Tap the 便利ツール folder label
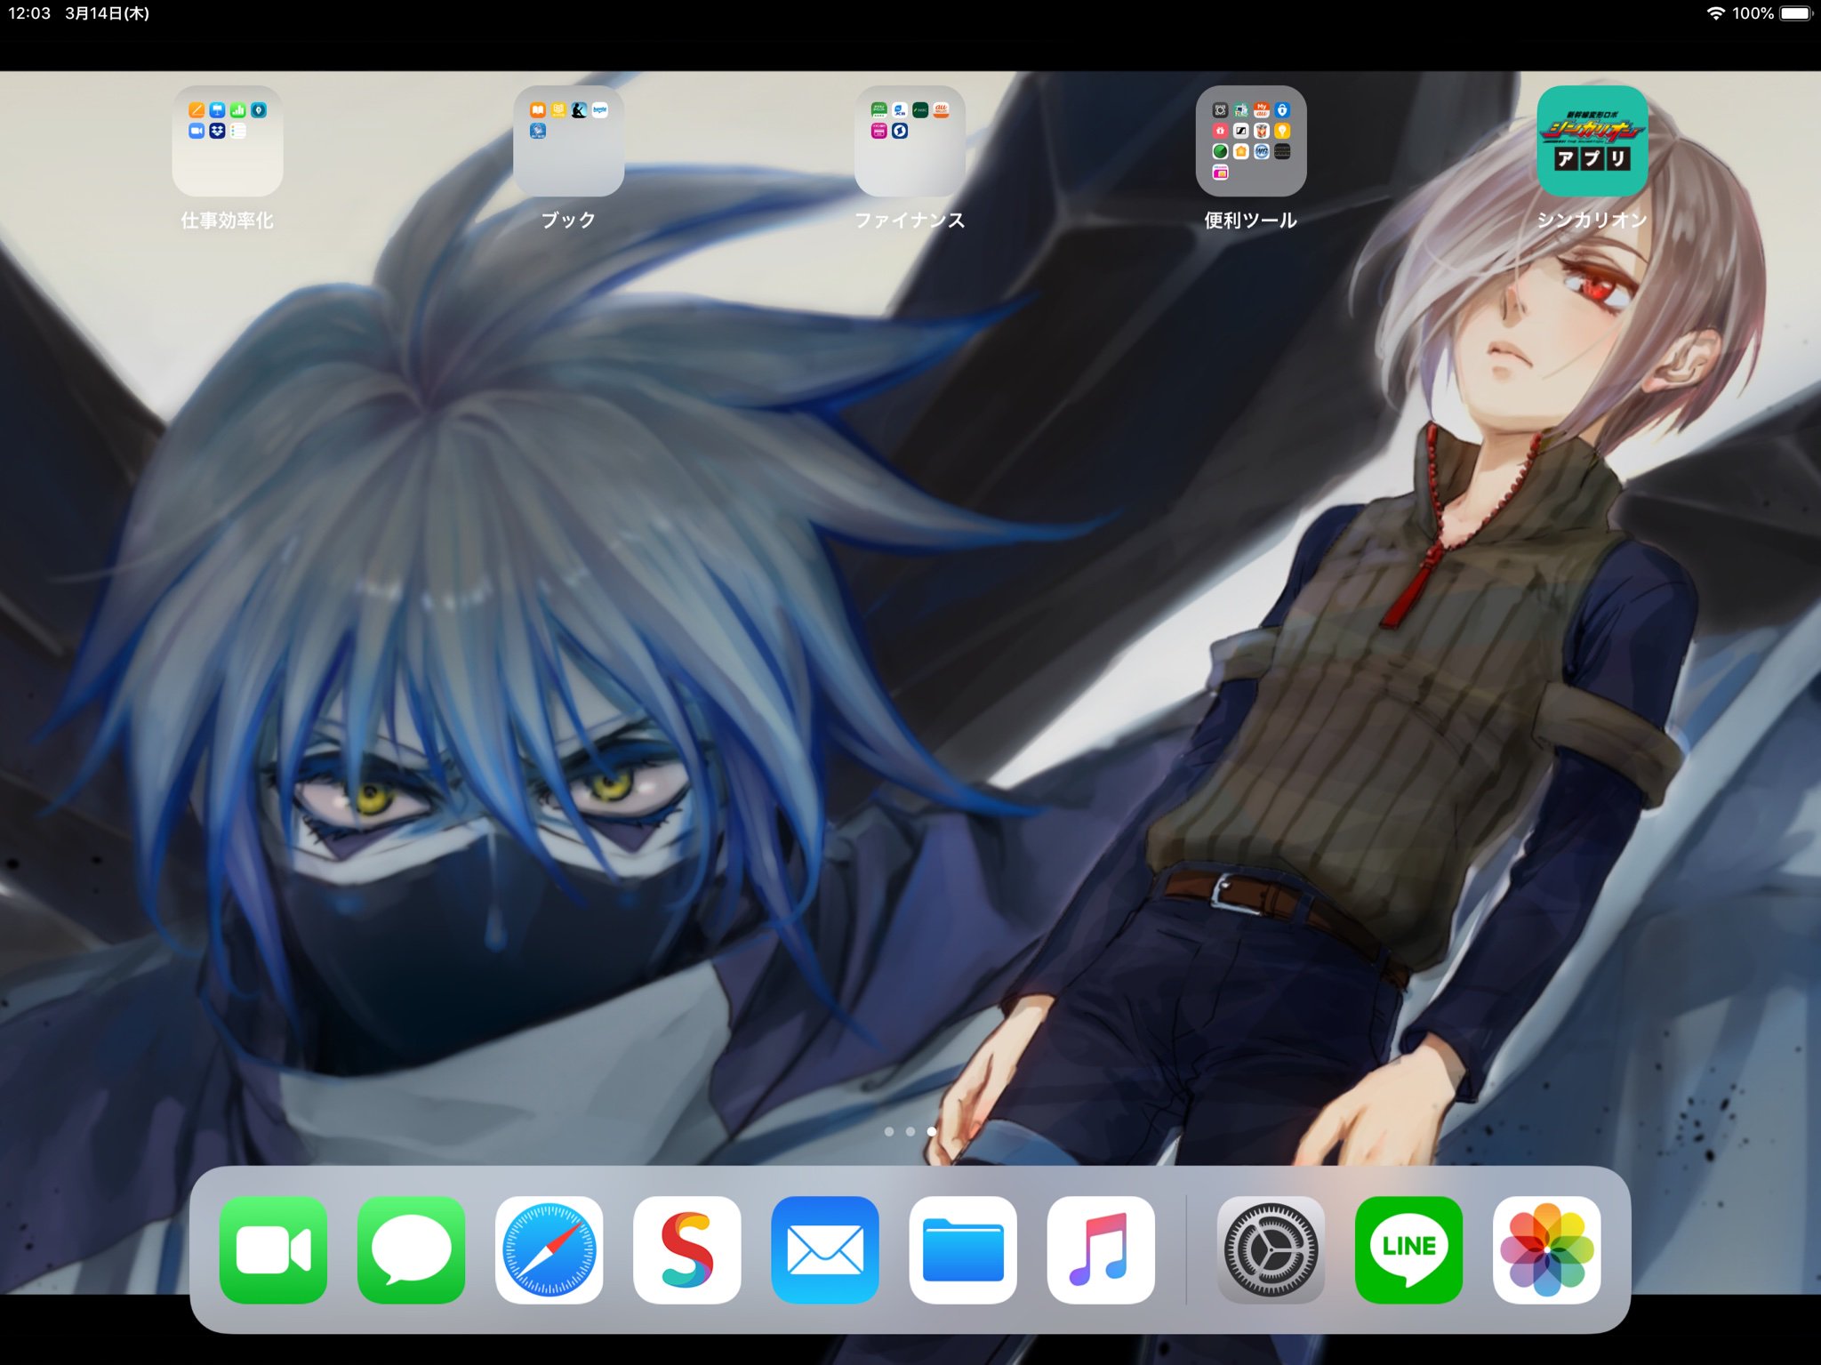1821x1365 pixels. click(x=1251, y=220)
